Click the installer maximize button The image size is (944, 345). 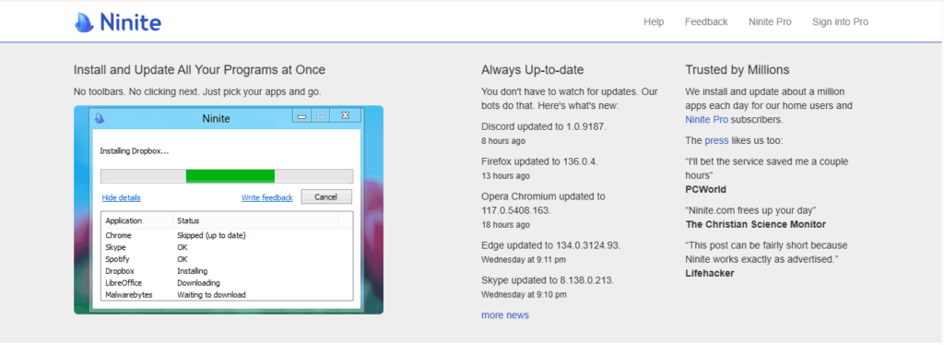click(320, 115)
